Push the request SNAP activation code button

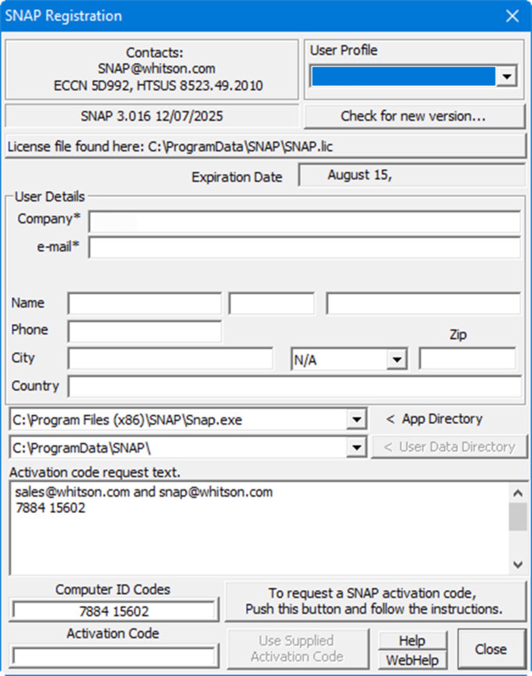point(375,601)
